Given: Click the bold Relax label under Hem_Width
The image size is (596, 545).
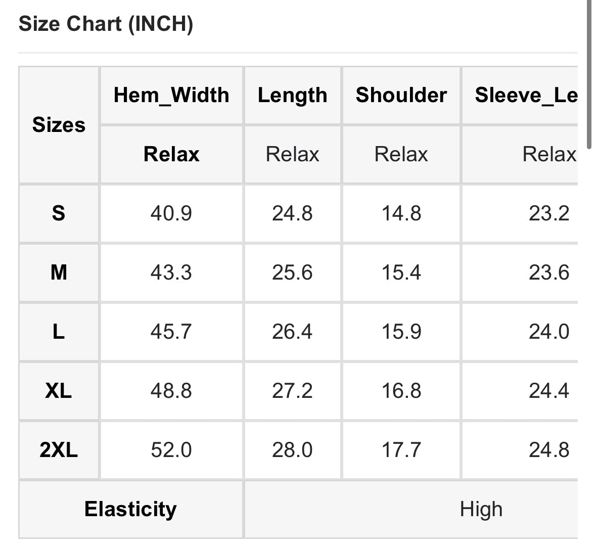Looking at the screenshot, I should click(171, 154).
